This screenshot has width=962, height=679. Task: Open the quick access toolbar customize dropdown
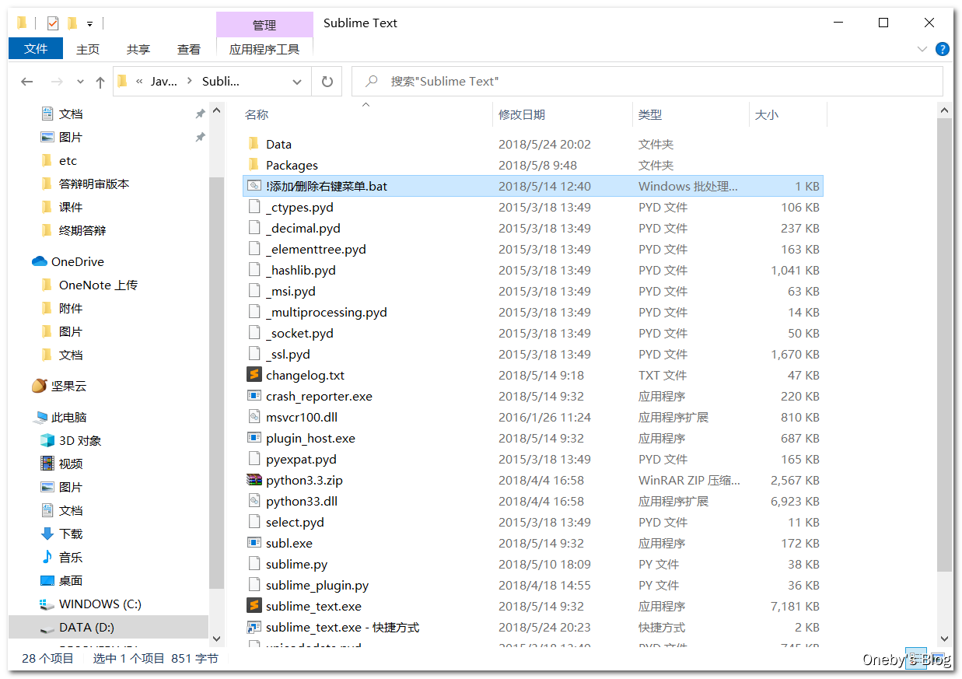click(x=89, y=24)
